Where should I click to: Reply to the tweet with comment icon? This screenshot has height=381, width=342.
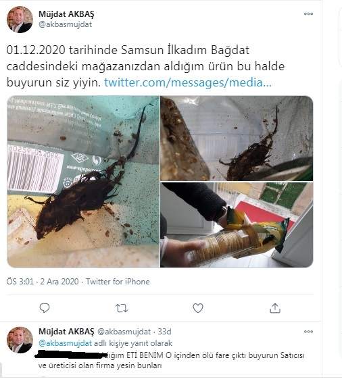[x=45, y=308]
